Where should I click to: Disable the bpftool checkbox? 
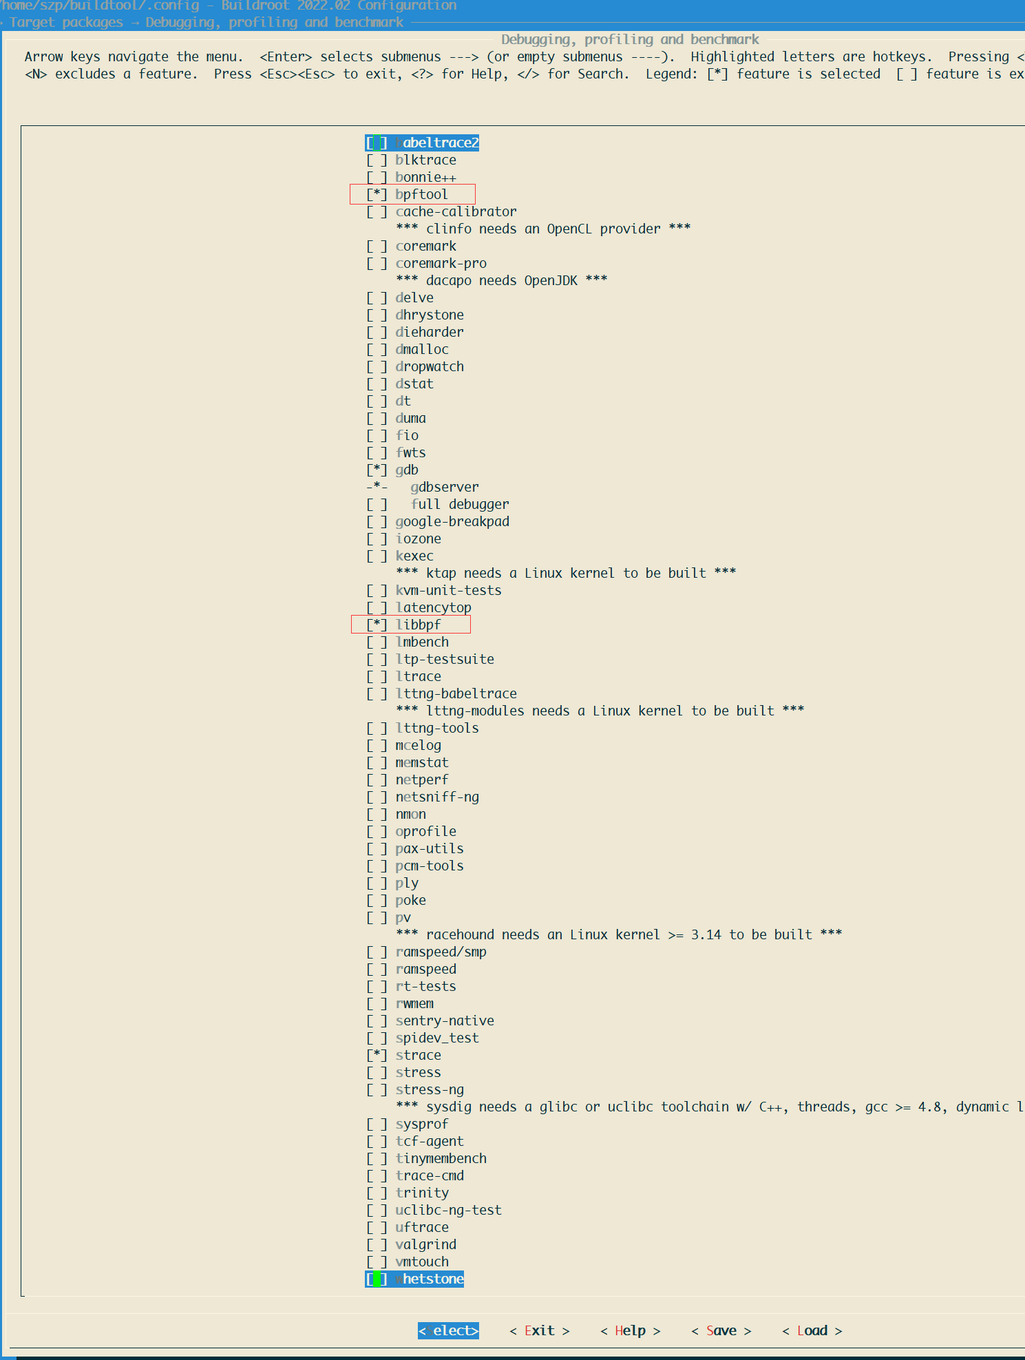[377, 194]
